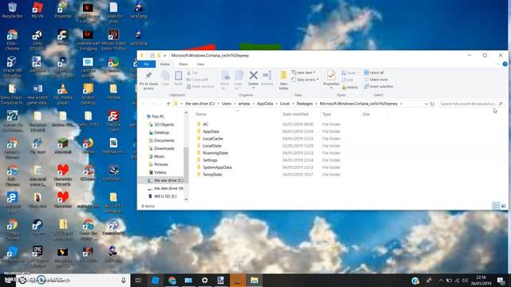Select the RoamingState folder

(x=216, y=153)
